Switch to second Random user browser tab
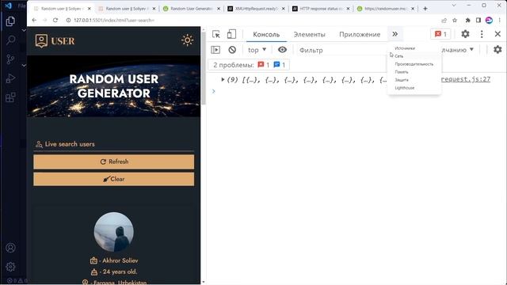Image resolution: width=507 pixels, height=285 pixels. [127, 9]
